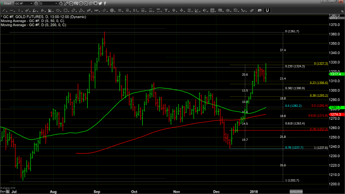Click the circled letter A icon
Screen dimensions: 345x194
coord(86,3)
